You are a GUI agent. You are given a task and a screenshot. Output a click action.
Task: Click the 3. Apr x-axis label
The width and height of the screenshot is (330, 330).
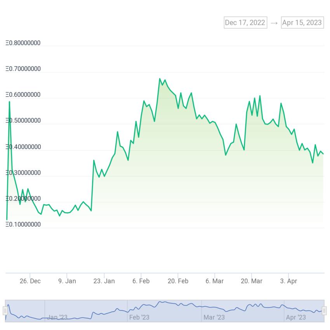(288, 281)
